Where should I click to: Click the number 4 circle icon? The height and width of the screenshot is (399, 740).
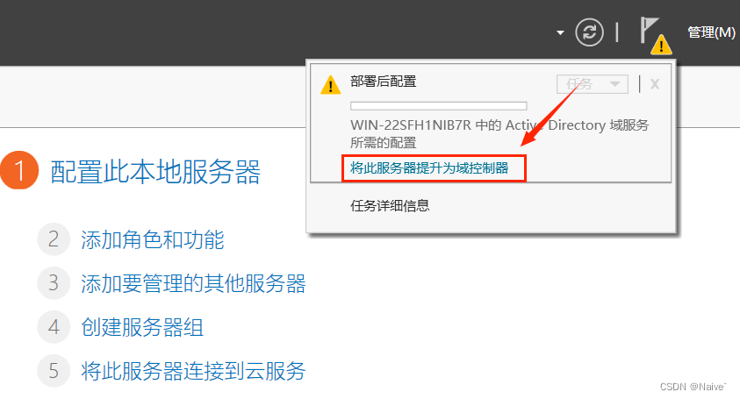click(x=54, y=327)
